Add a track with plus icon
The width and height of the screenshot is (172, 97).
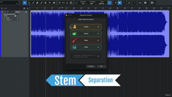(x=27, y=8)
